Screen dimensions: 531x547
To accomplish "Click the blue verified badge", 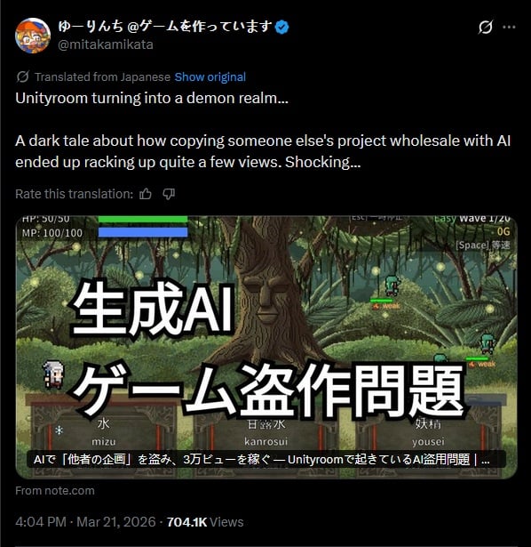I will 281,27.
